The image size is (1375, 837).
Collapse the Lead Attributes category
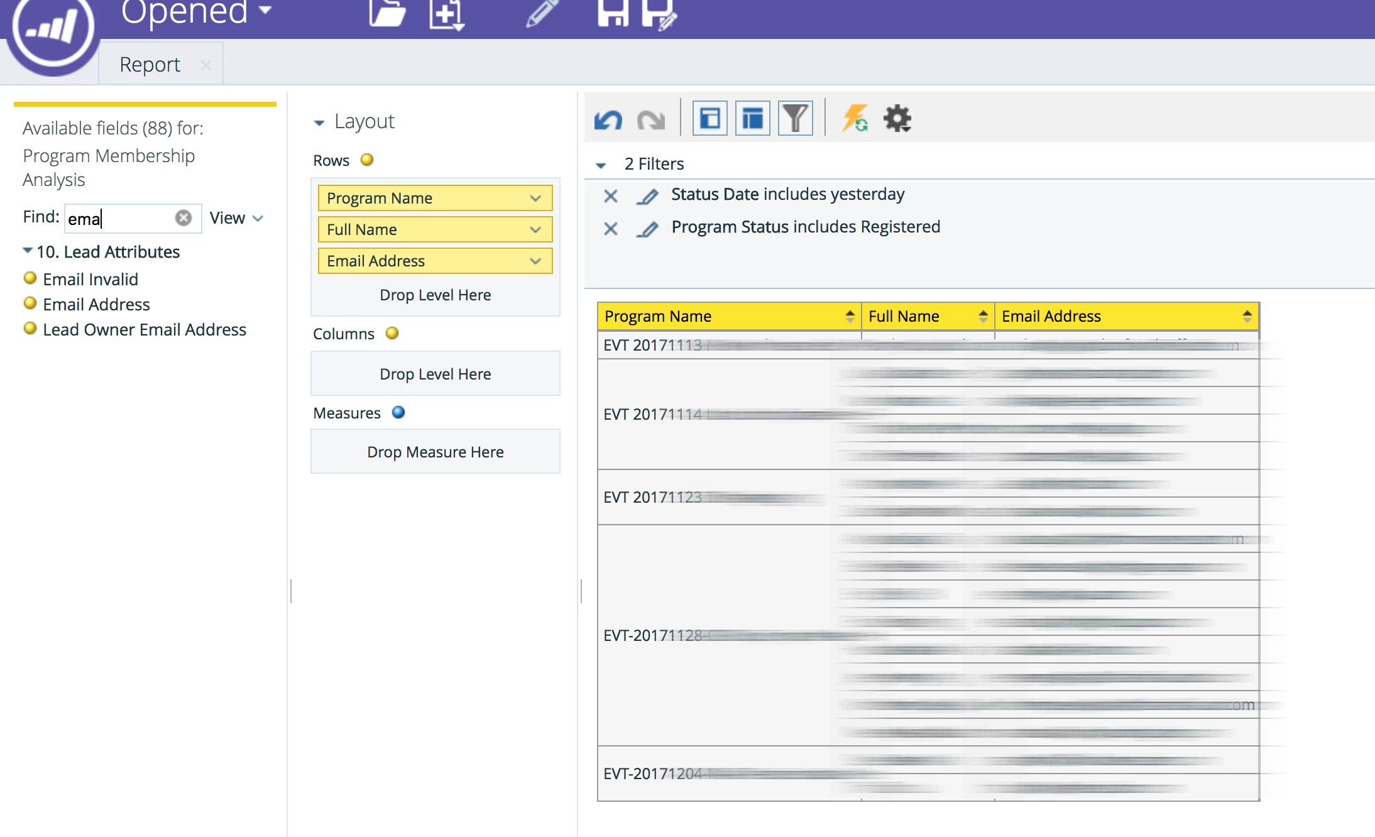tap(28, 251)
